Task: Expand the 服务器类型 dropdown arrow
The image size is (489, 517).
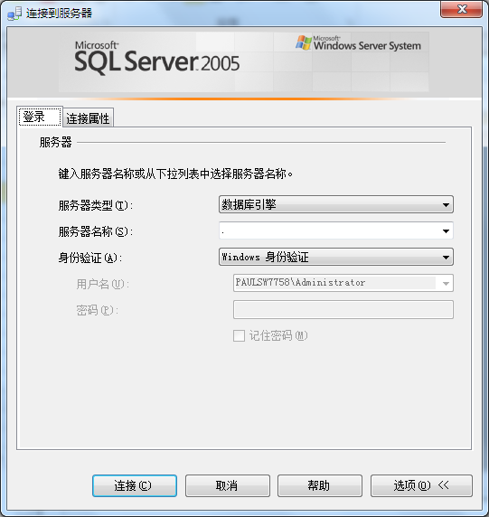Action: tap(446, 205)
